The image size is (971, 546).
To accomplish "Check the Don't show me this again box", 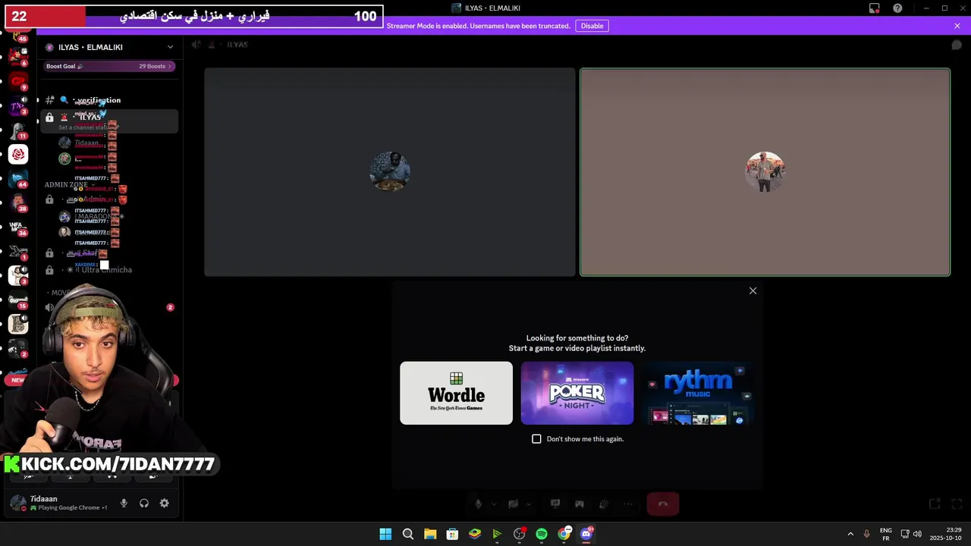I will [536, 439].
